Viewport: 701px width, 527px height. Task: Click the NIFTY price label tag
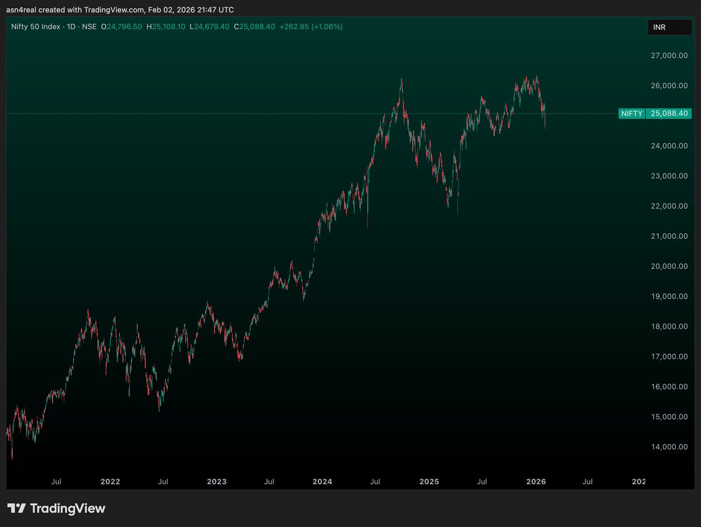tap(631, 113)
